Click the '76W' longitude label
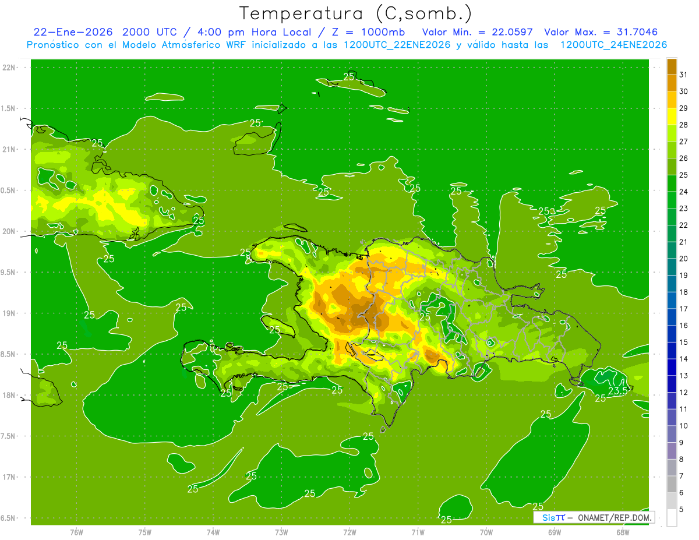Screen dimensions: 699x540 (76, 532)
